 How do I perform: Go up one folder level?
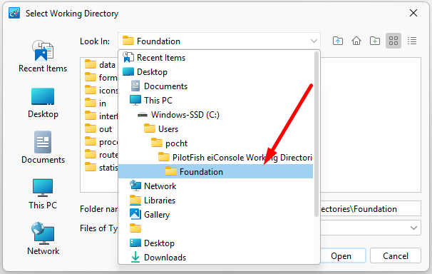(338, 41)
